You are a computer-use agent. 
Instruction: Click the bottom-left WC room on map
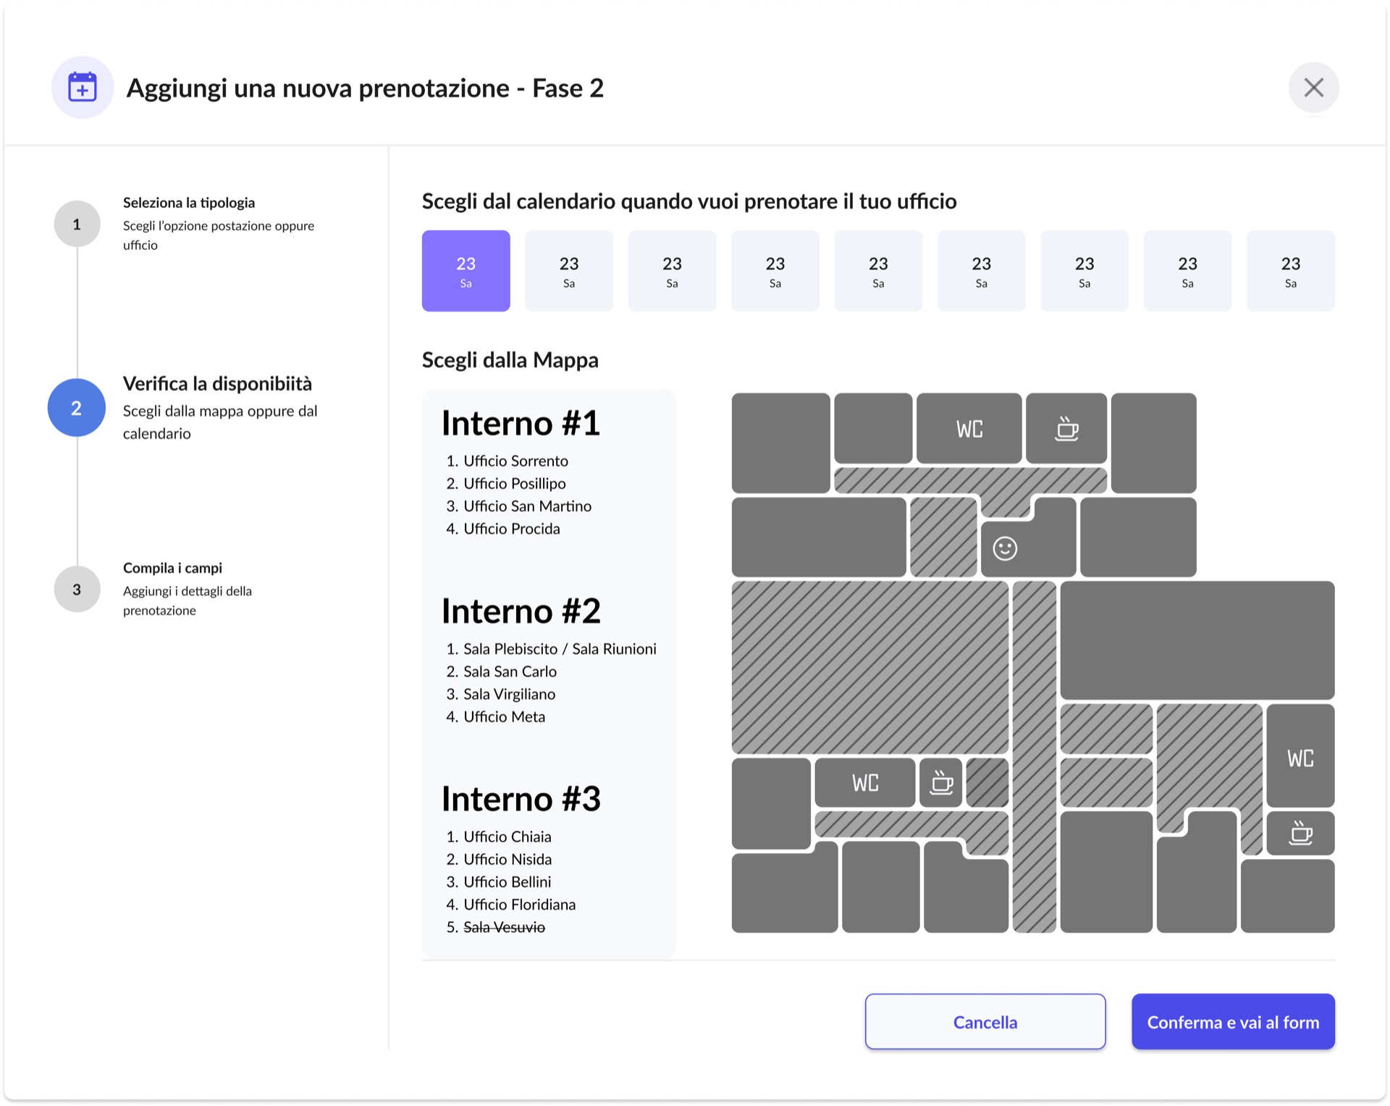coord(865,782)
